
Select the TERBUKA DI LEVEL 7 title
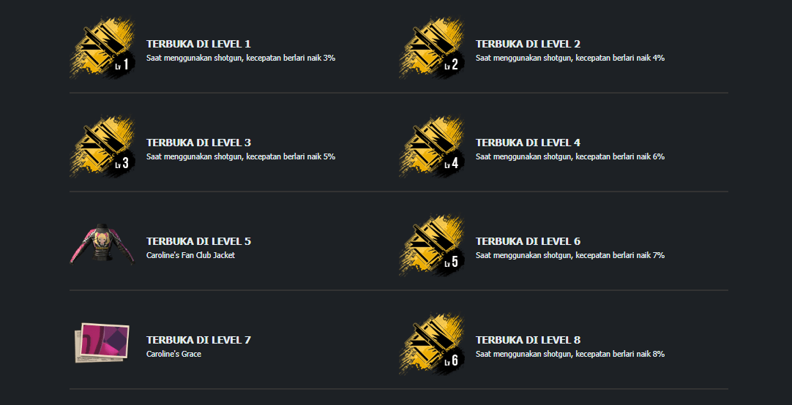click(198, 341)
